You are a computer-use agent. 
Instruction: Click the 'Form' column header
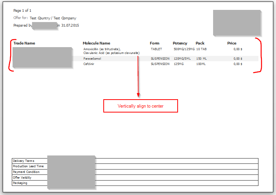pyautogui.click(x=154, y=43)
